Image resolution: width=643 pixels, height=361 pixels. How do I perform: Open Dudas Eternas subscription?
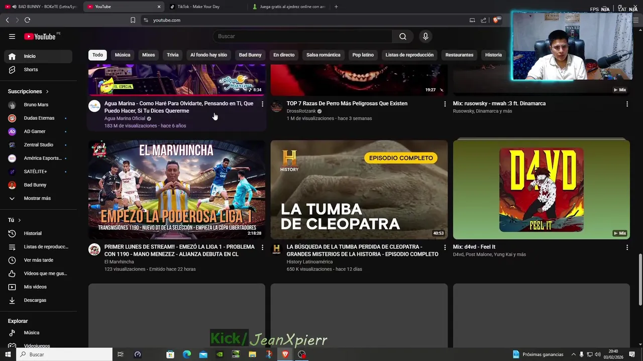(x=38, y=118)
